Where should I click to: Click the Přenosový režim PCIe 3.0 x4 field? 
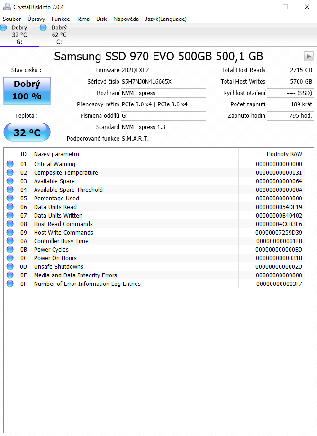pos(163,104)
